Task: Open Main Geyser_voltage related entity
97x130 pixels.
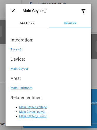Action: [33, 107]
